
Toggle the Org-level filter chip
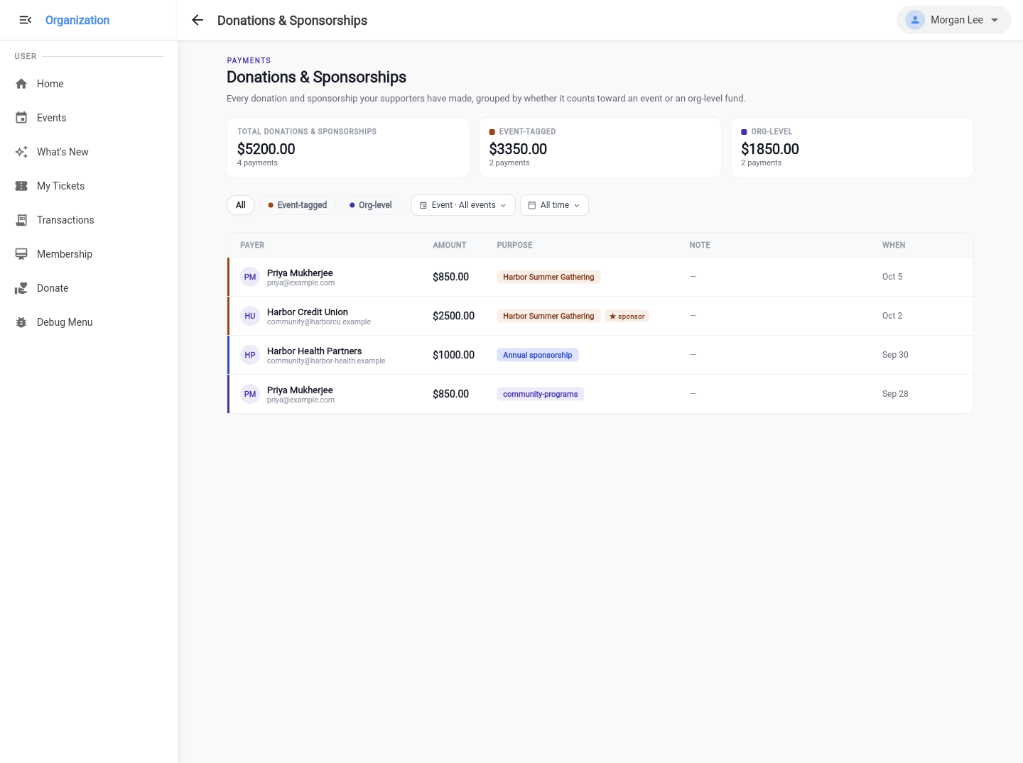[370, 205]
